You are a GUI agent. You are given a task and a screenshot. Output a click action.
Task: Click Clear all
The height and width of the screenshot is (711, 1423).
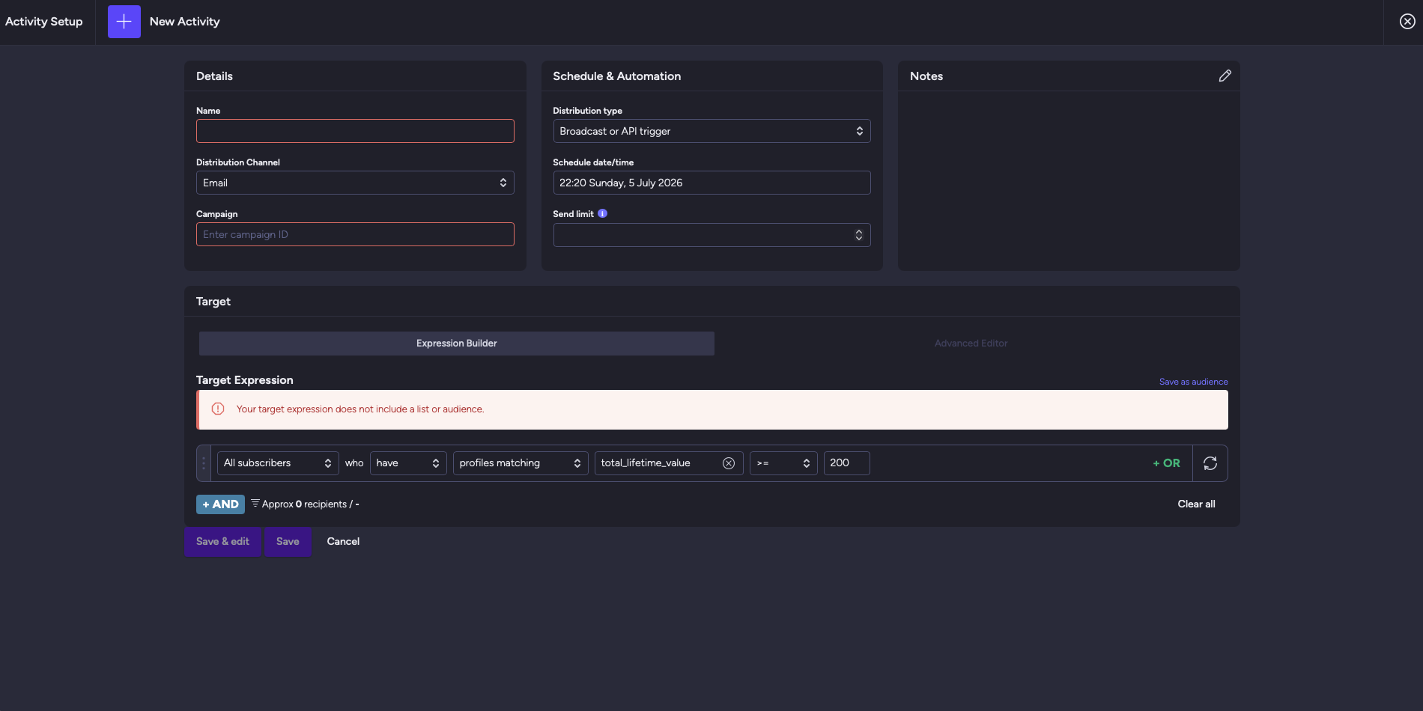click(1196, 504)
